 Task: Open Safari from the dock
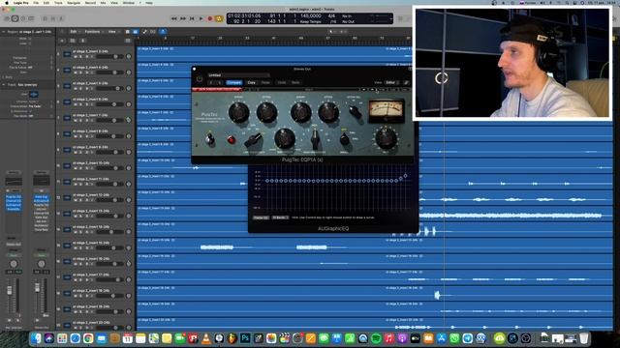click(x=76, y=338)
